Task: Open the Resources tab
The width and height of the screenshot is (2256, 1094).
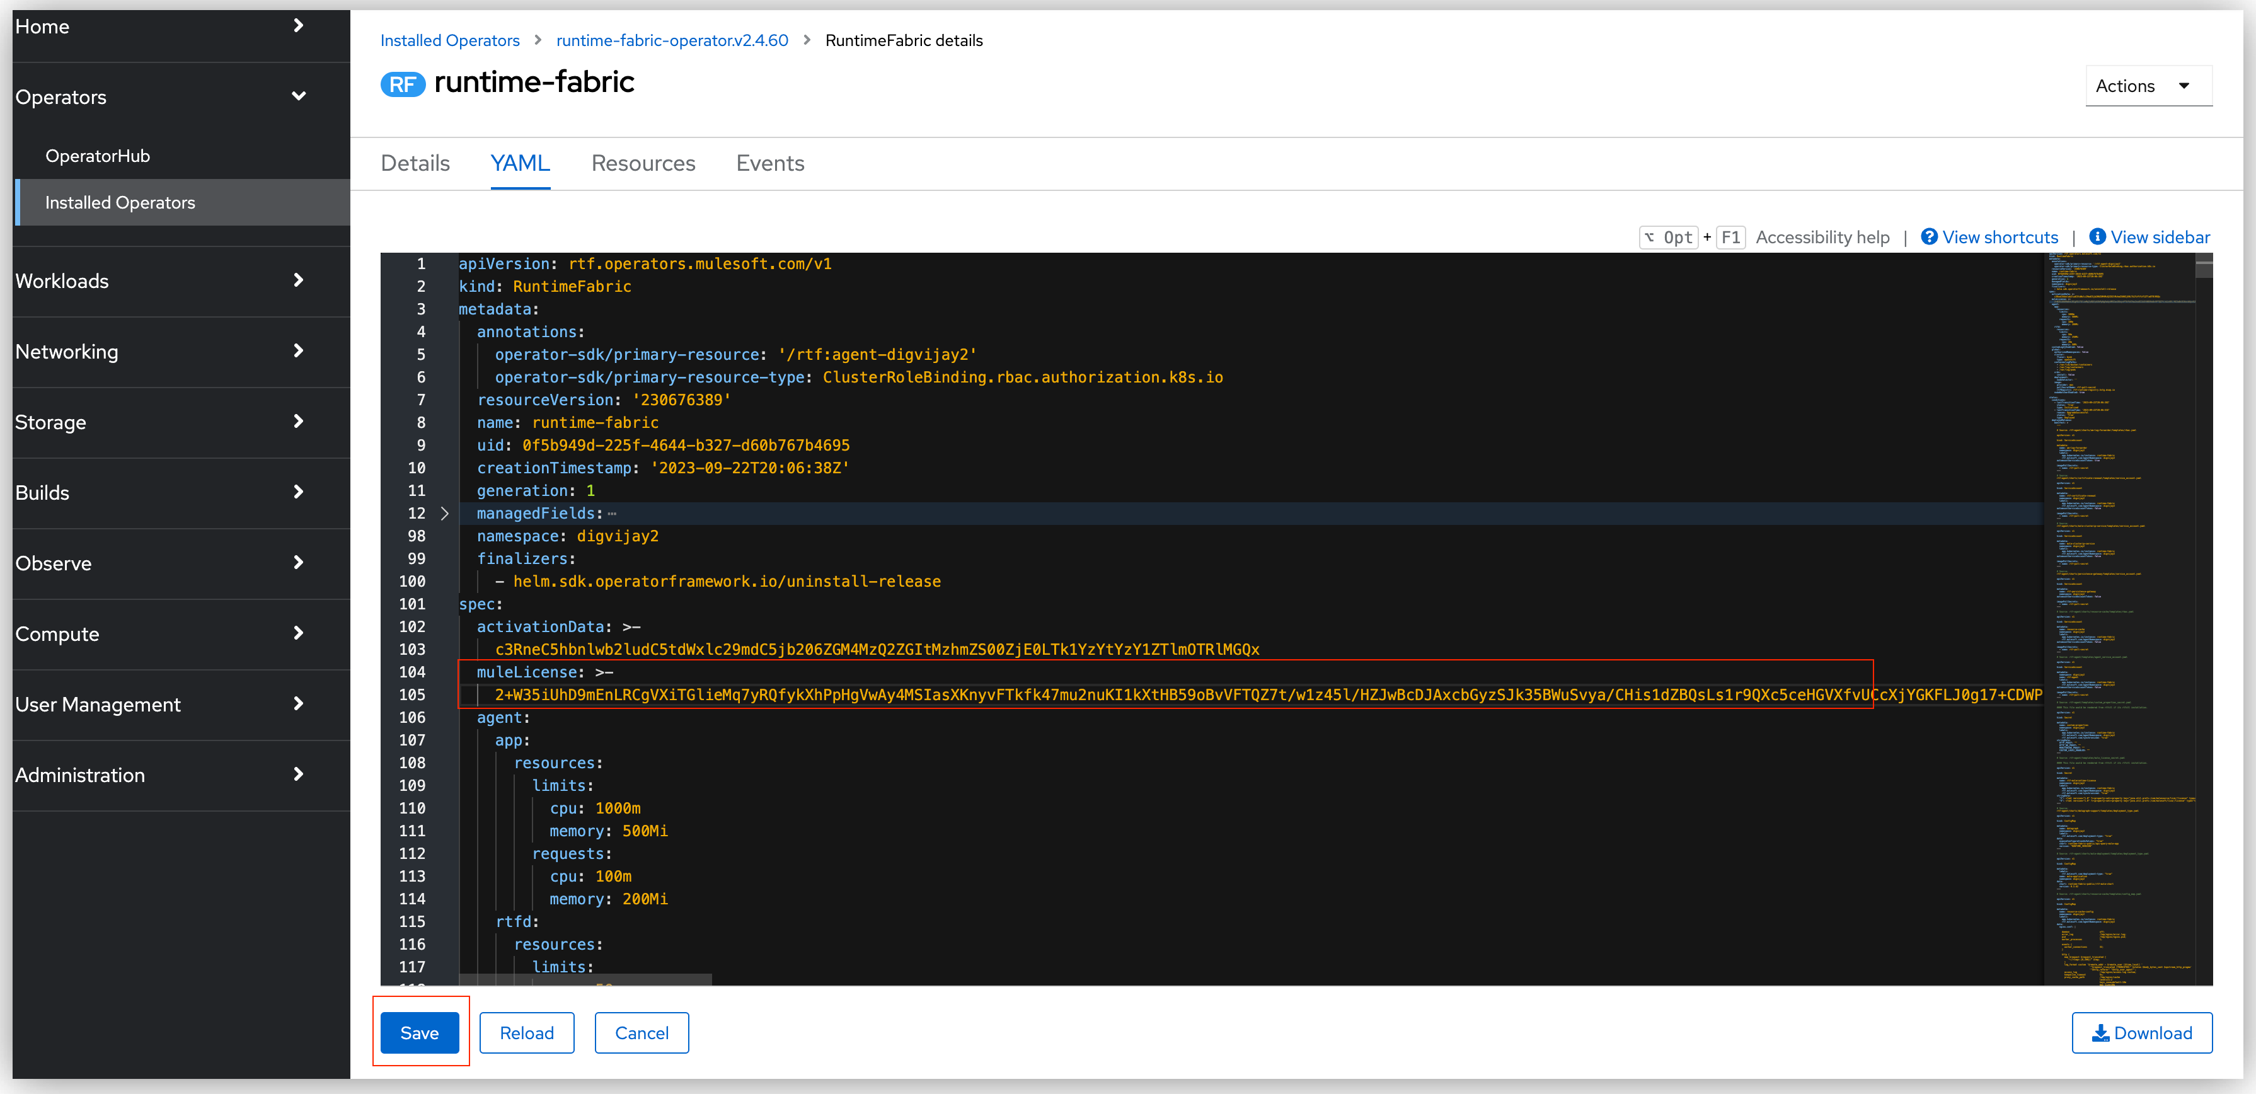Action: point(643,163)
